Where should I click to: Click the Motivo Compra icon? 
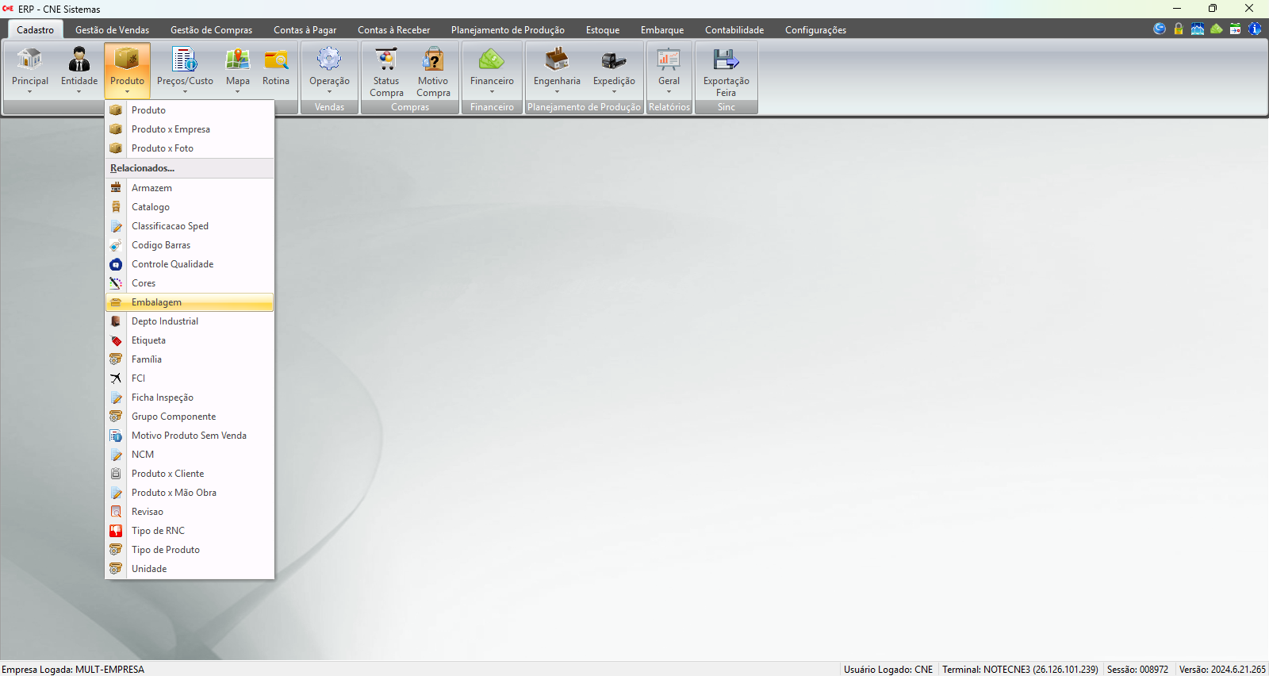pyautogui.click(x=433, y=60)
